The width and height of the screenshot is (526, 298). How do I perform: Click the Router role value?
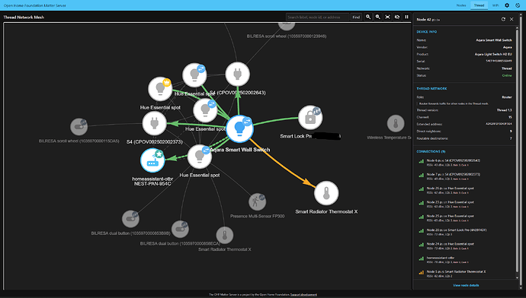click(x=507, y=97)
